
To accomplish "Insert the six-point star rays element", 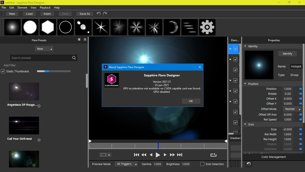I will click(101, 27).
